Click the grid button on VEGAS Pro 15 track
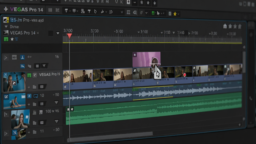 42,87
